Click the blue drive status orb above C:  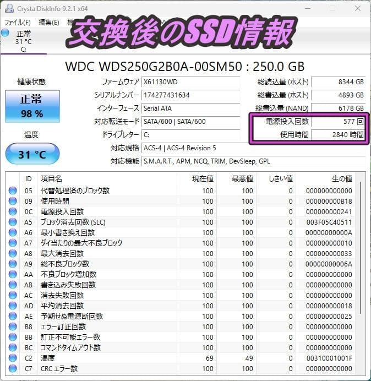(x=5, y=32)
